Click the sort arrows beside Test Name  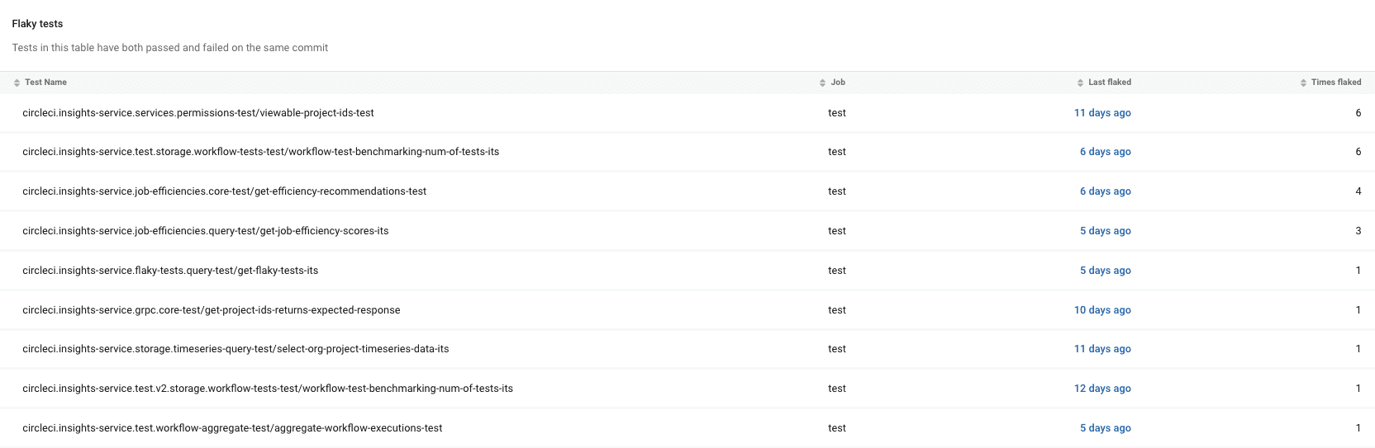point(17,83)
